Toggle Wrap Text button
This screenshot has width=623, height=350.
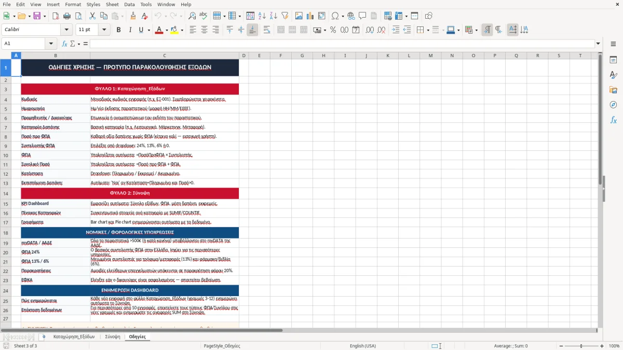pos(267,30)
